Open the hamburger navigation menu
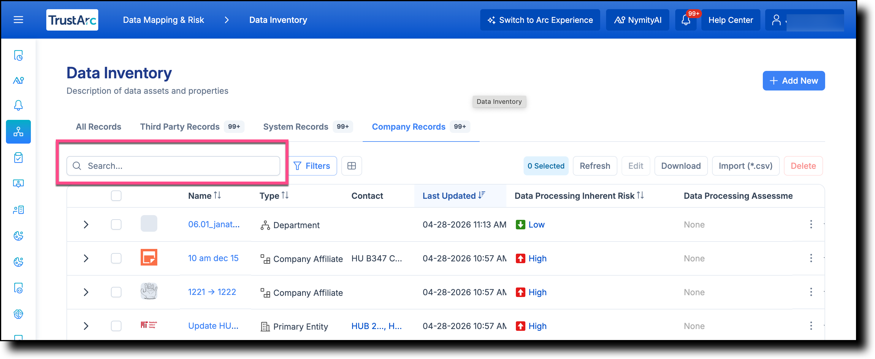This screenshot has width=875, height=359. click(x=18, y=20)
